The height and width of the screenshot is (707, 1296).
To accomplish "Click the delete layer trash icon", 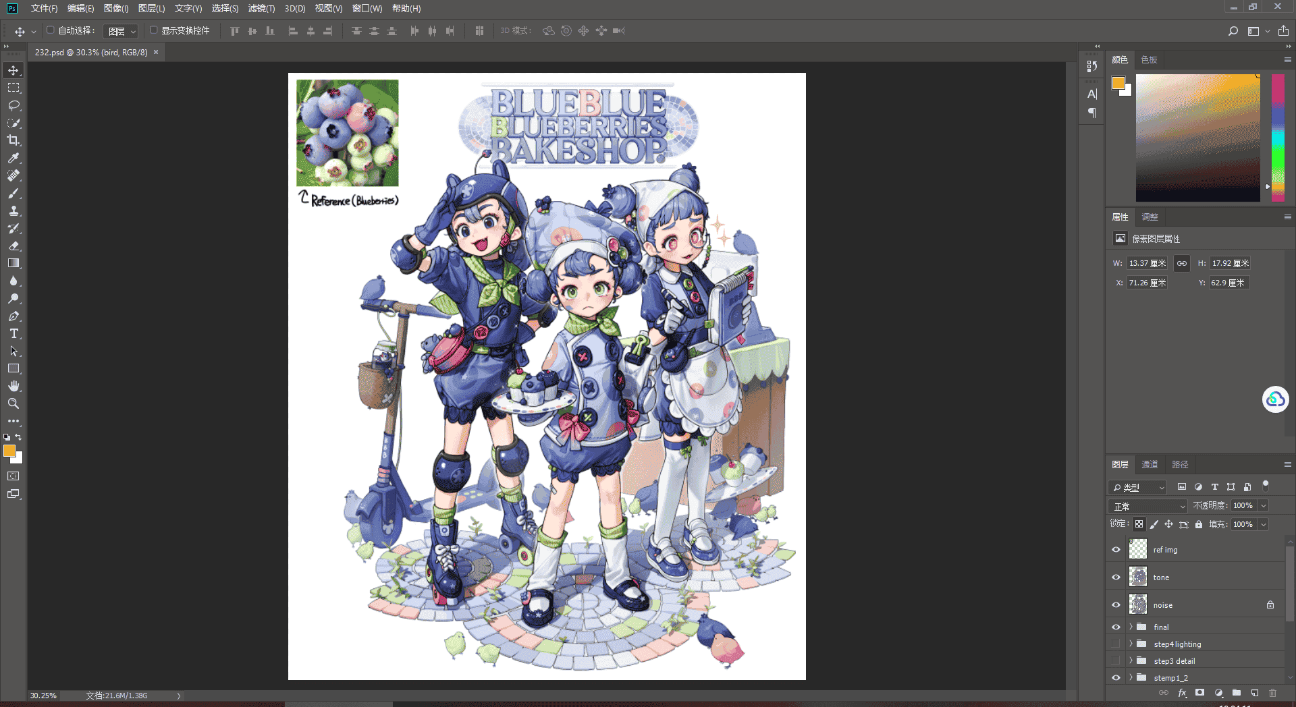I will [1272, 693].
